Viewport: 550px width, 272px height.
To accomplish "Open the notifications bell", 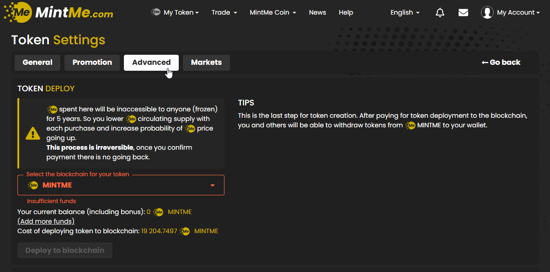I will pos(440,13).
